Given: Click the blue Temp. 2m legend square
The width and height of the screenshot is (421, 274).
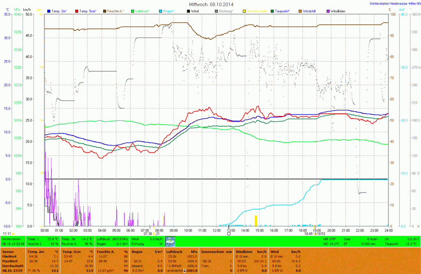Looking at the screenshot, I should coord(49,10).
